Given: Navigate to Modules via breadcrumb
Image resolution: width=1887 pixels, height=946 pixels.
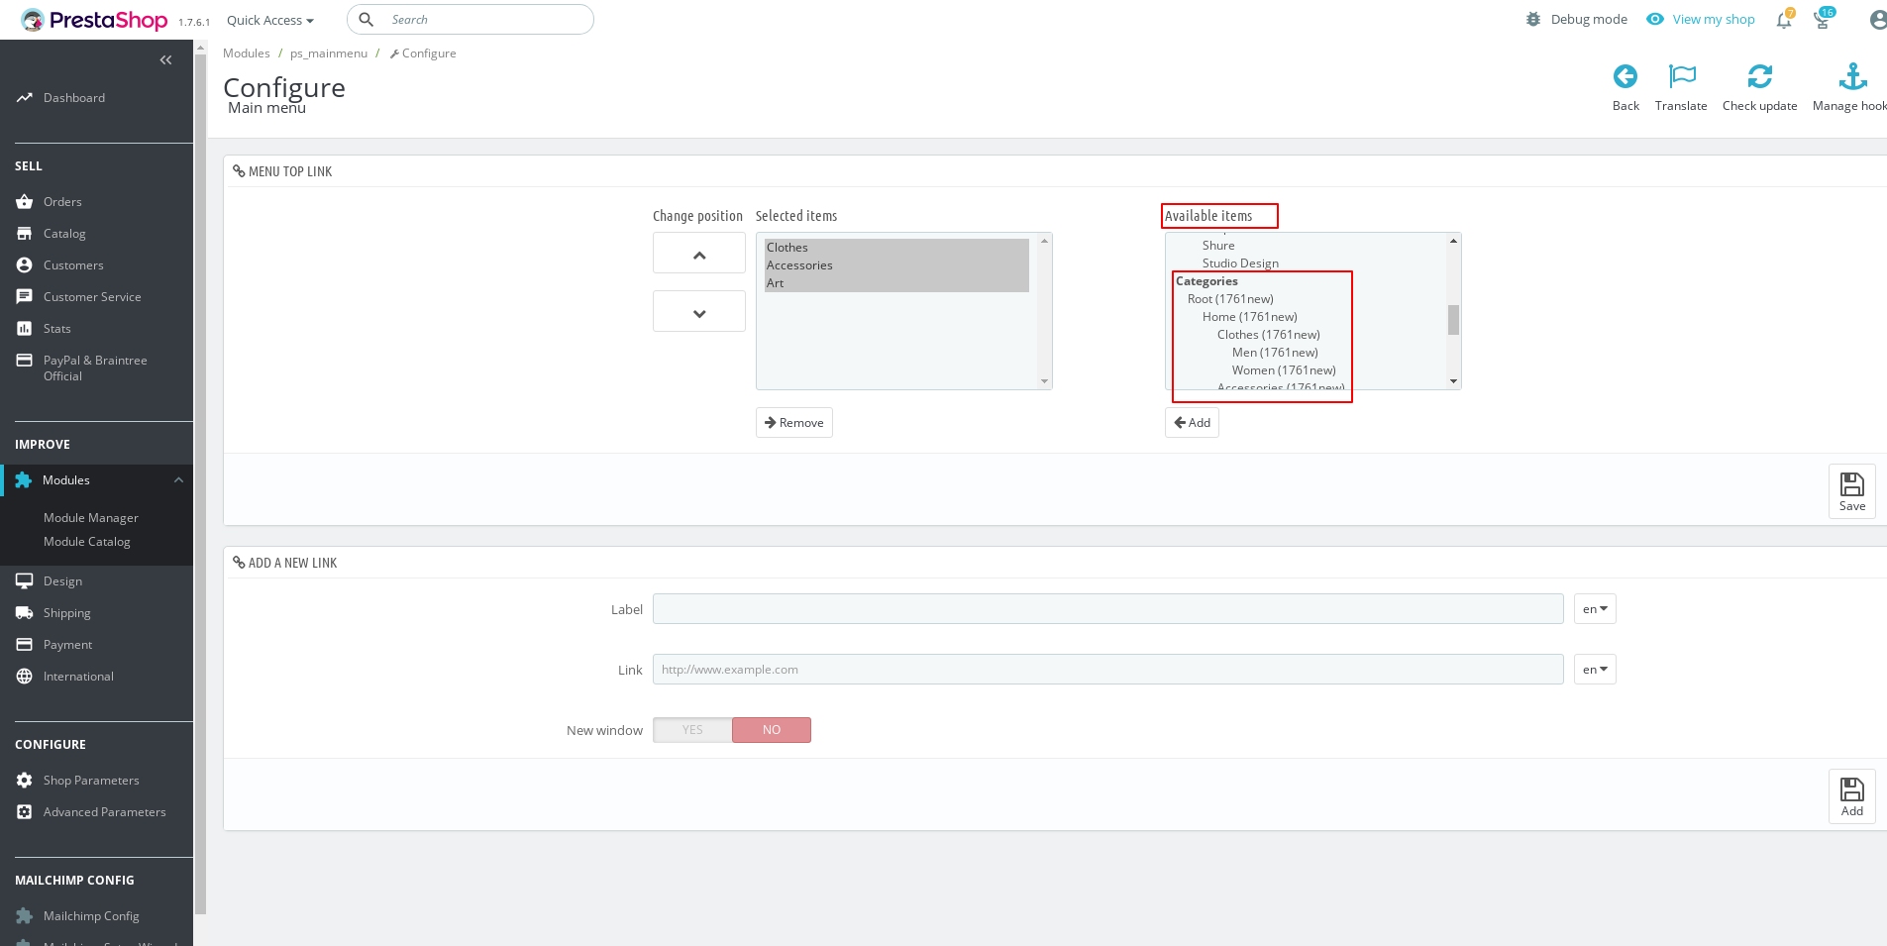Looking at the screenshot, I should tap(246, 53).
